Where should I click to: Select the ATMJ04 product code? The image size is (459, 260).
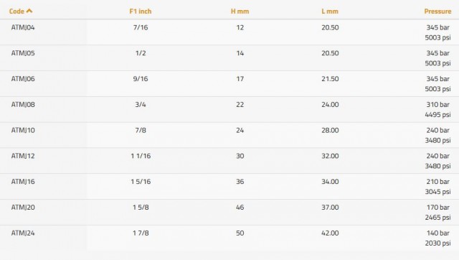point(23,27)
